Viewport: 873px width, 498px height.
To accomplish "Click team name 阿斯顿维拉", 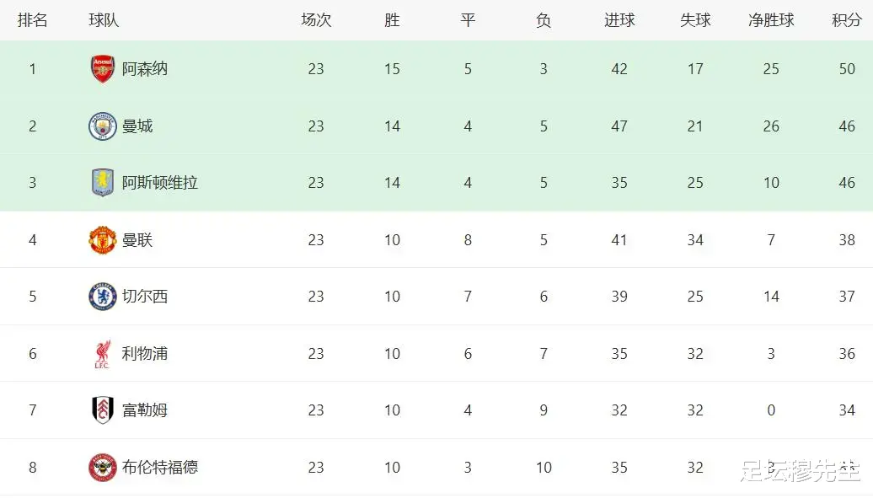I will pos(160,183).
